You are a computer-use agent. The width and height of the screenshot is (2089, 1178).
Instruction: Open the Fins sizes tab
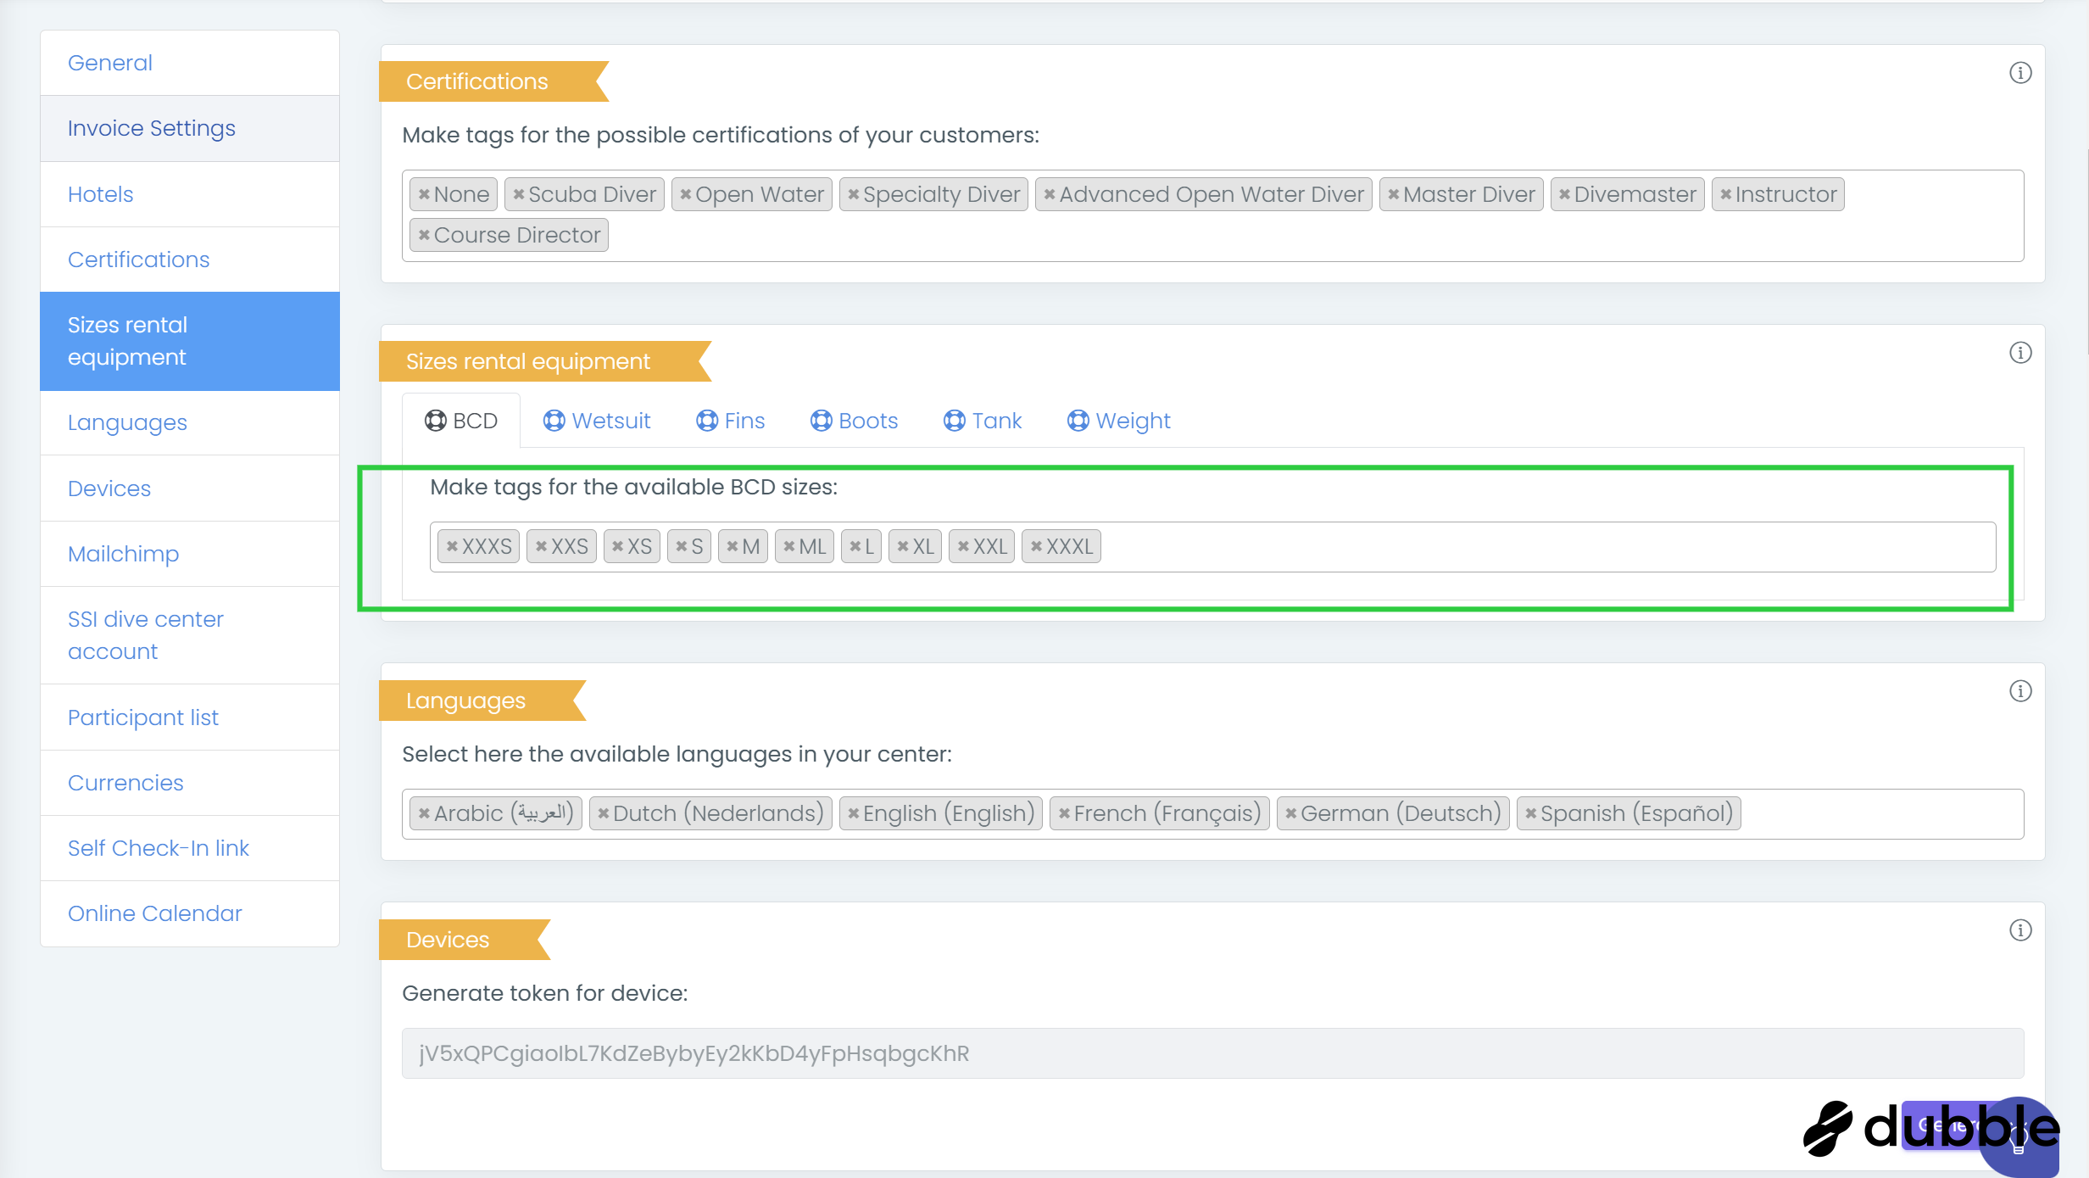[x=730, y=421]
